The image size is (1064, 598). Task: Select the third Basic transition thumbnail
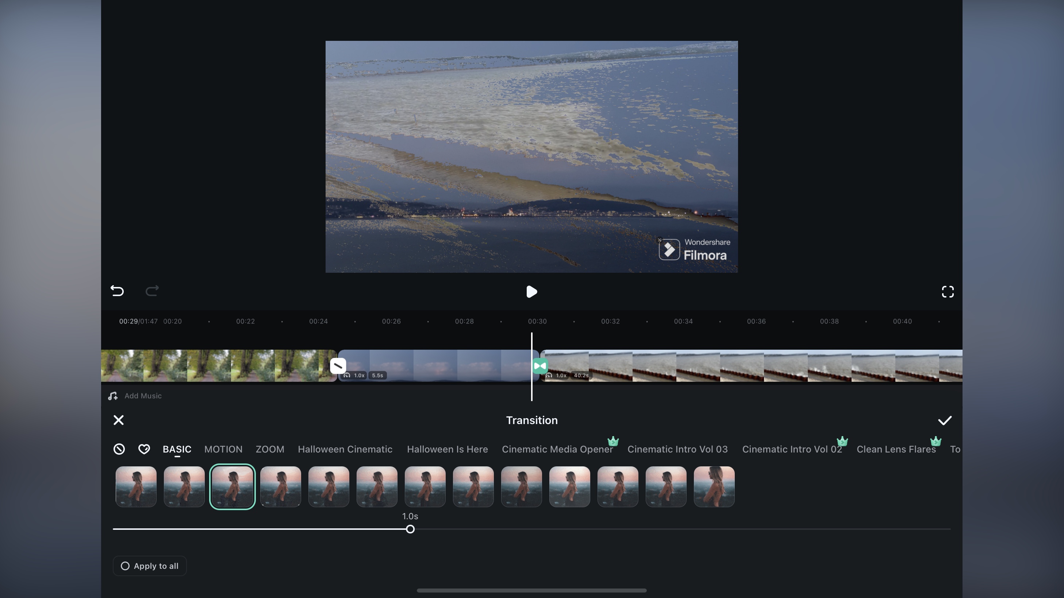[x=233, y=486]
